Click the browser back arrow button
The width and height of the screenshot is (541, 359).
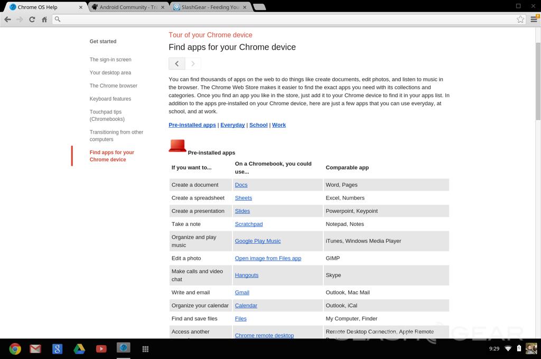(7, 20)
